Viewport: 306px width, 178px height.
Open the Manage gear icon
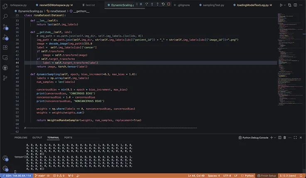[x=5, y=168]
